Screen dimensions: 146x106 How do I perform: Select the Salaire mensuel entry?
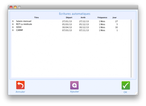point(71,21)
